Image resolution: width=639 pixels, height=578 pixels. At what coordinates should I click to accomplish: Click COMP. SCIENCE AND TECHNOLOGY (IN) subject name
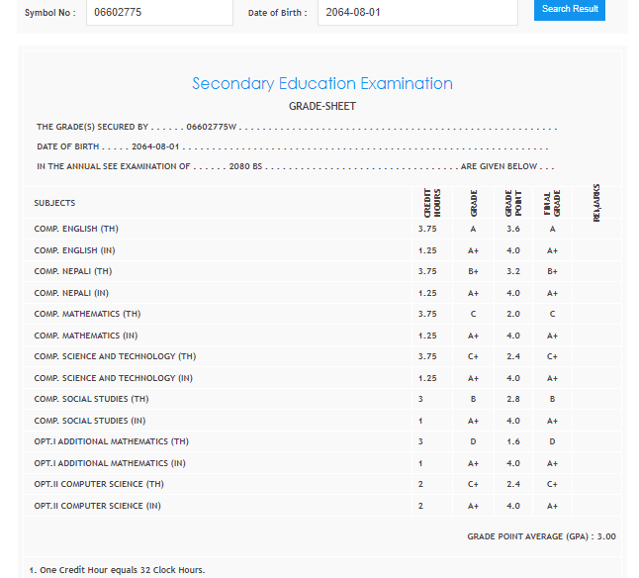[114, 378]
